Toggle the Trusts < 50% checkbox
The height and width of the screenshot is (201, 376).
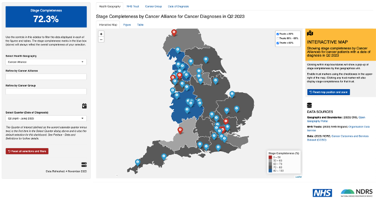[278, 34]
